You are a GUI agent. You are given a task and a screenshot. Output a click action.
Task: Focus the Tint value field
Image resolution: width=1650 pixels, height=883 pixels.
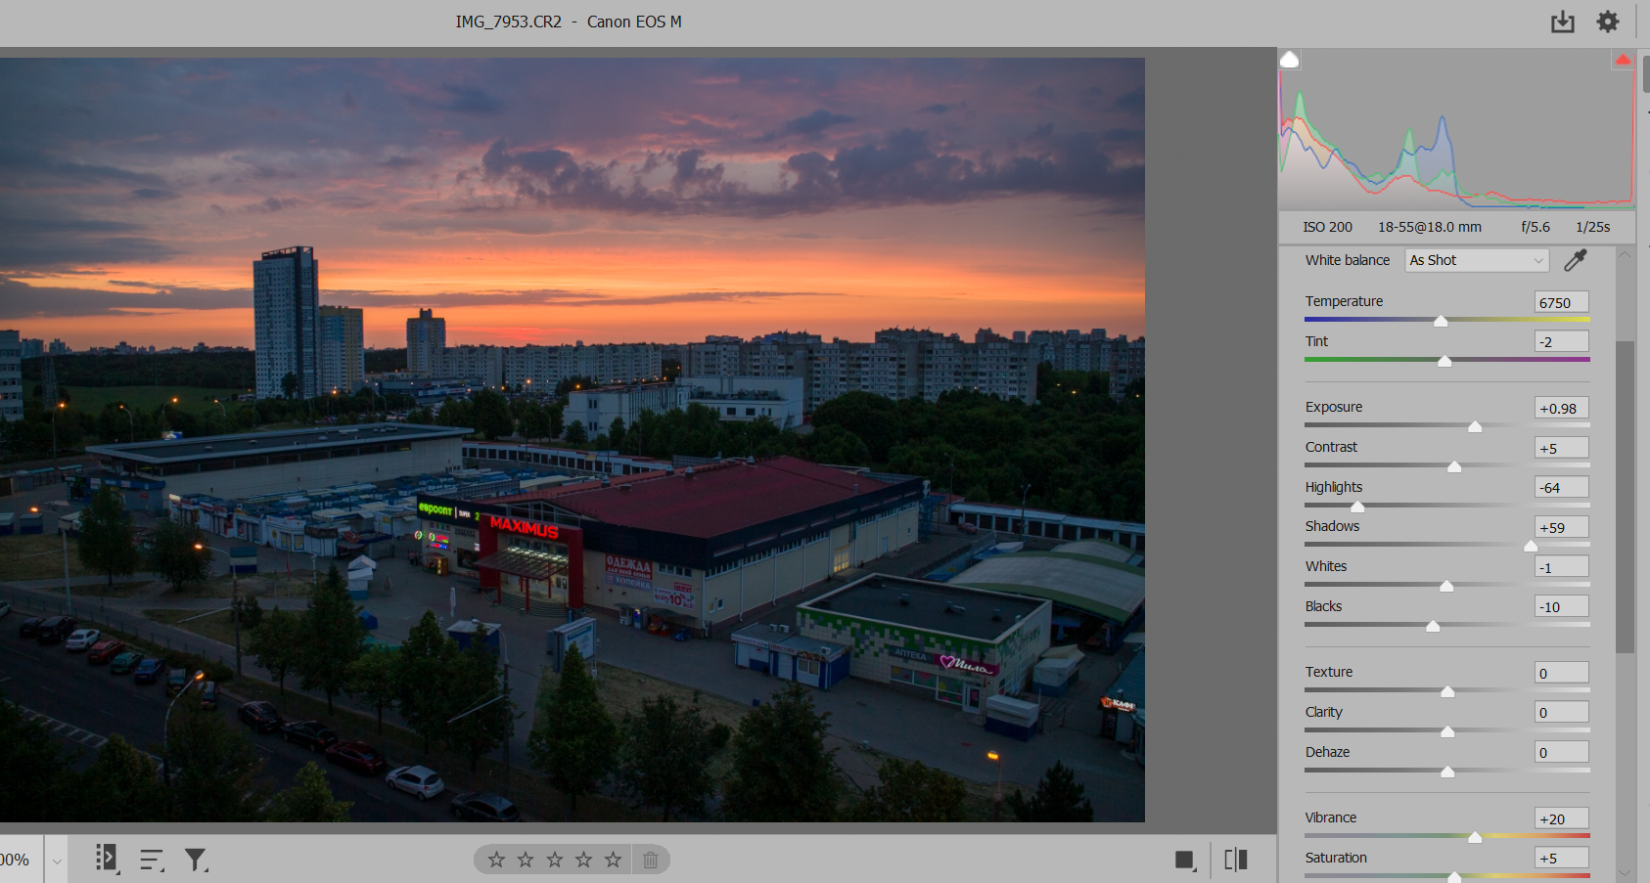coord(1562,341)
